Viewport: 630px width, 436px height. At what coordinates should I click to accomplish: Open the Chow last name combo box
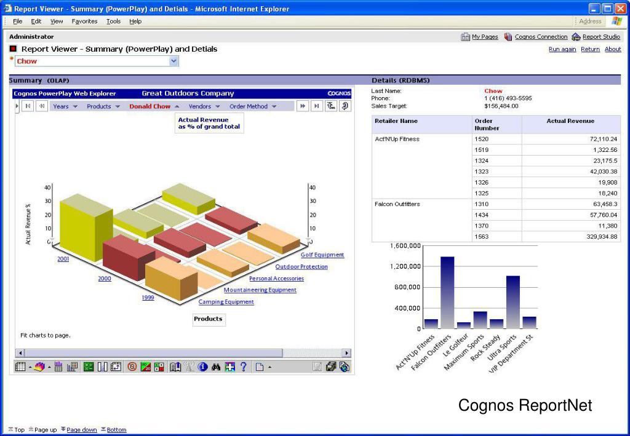point(97,61)
